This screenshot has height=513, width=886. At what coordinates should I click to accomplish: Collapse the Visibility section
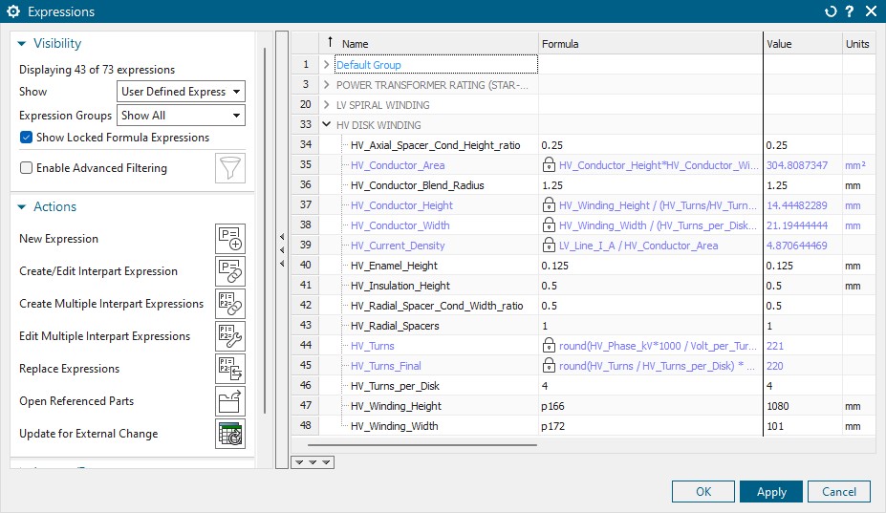point(22,44)
